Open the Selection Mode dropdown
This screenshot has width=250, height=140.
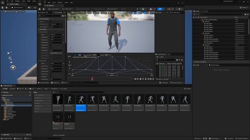18,7
